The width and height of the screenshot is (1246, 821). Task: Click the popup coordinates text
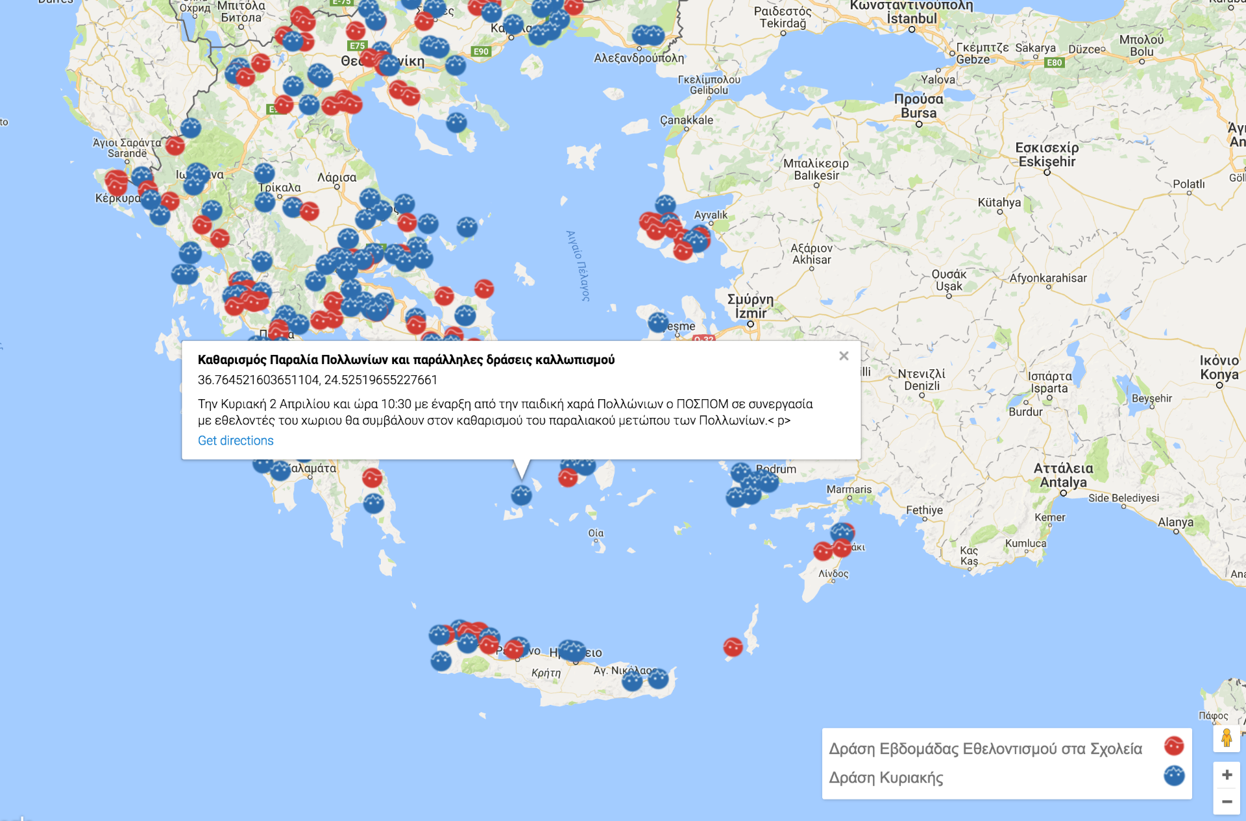point(317,380)
